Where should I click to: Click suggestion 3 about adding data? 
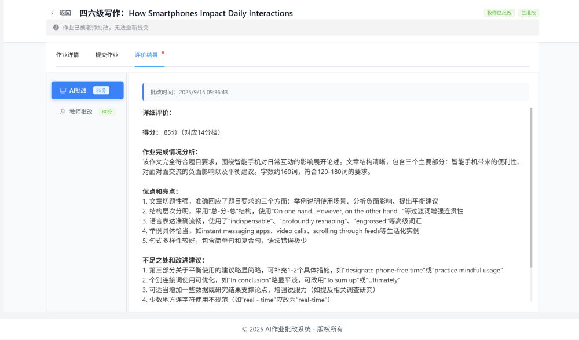259,290
